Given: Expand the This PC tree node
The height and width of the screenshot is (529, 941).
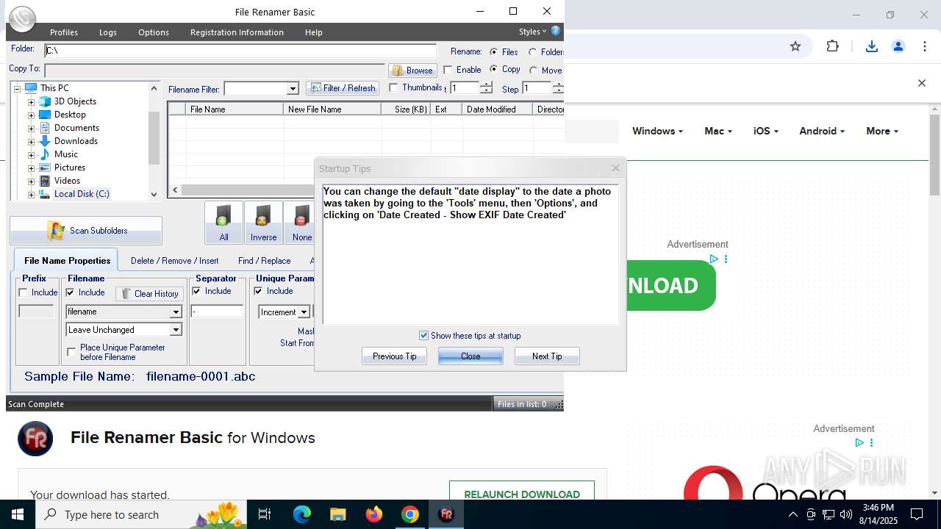Looking at the screenshot, I should click(17, 88).
